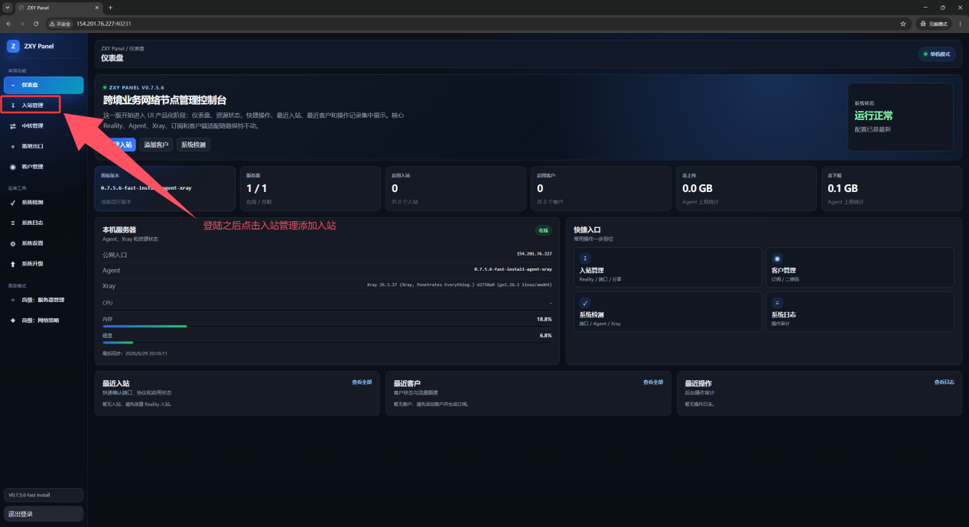Click 查看全部 in the 最近入站 card

(x=362, y=382)
